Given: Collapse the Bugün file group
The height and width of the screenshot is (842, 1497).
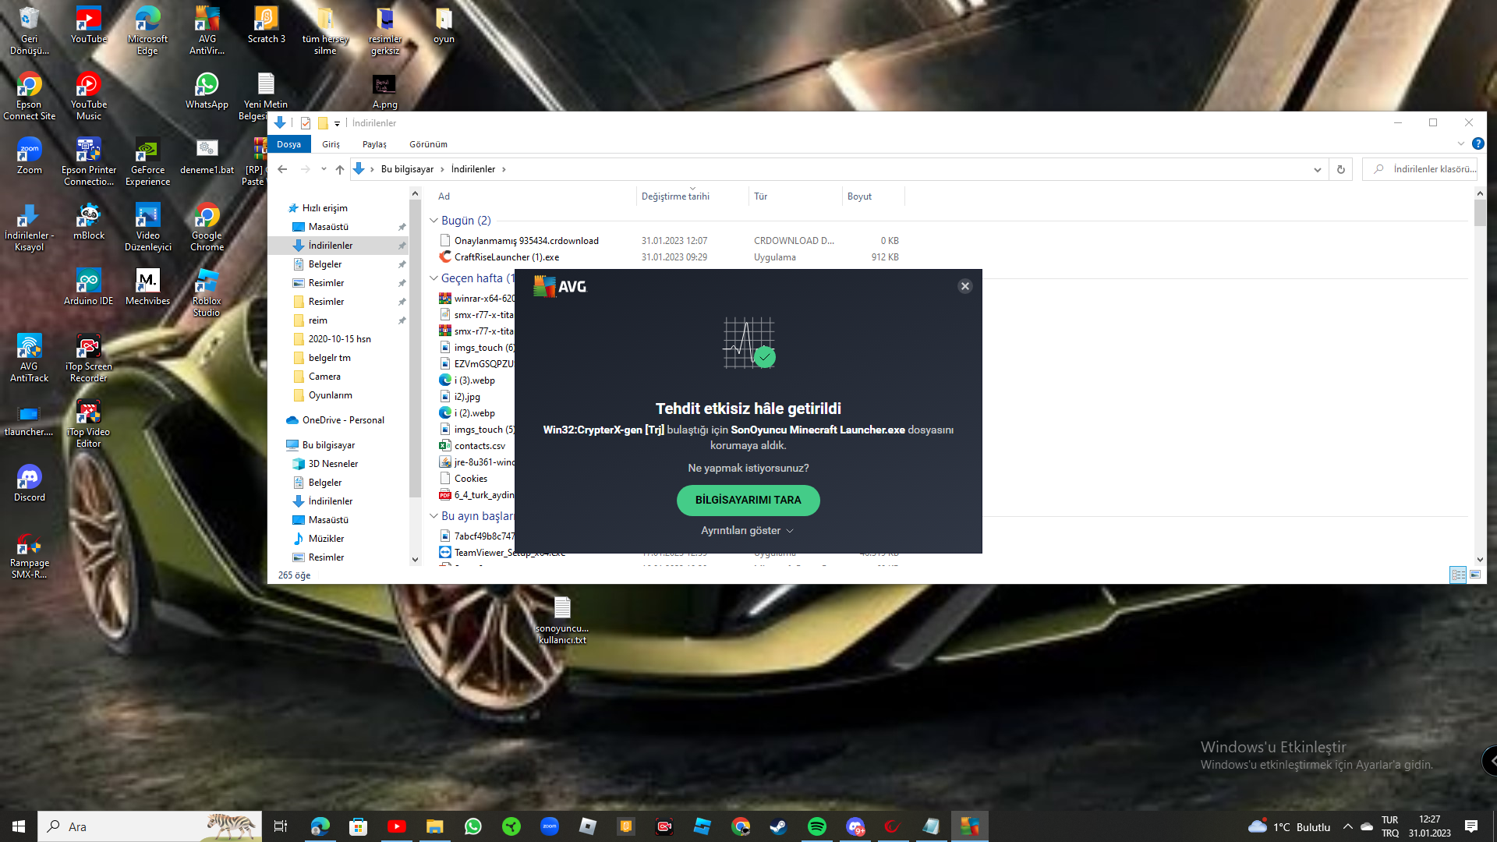Looking at the screenshot, I should coord(434,221).
